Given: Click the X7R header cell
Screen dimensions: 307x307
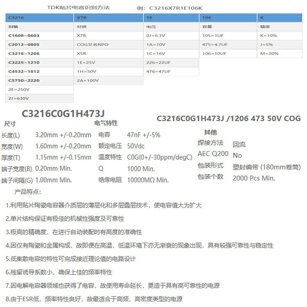Looking at the screenshot, I should (108, 18).
